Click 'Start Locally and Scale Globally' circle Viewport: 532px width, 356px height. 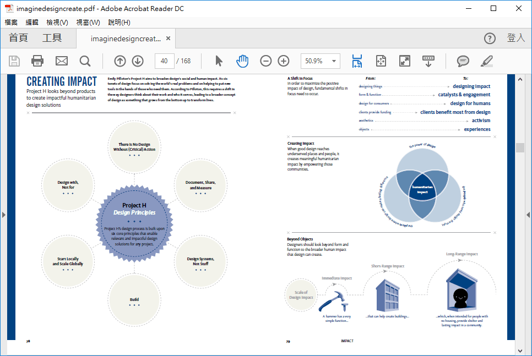coord(68,261)
